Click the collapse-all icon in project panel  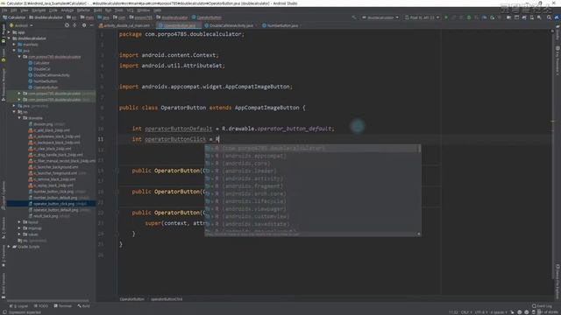point(75,25)
